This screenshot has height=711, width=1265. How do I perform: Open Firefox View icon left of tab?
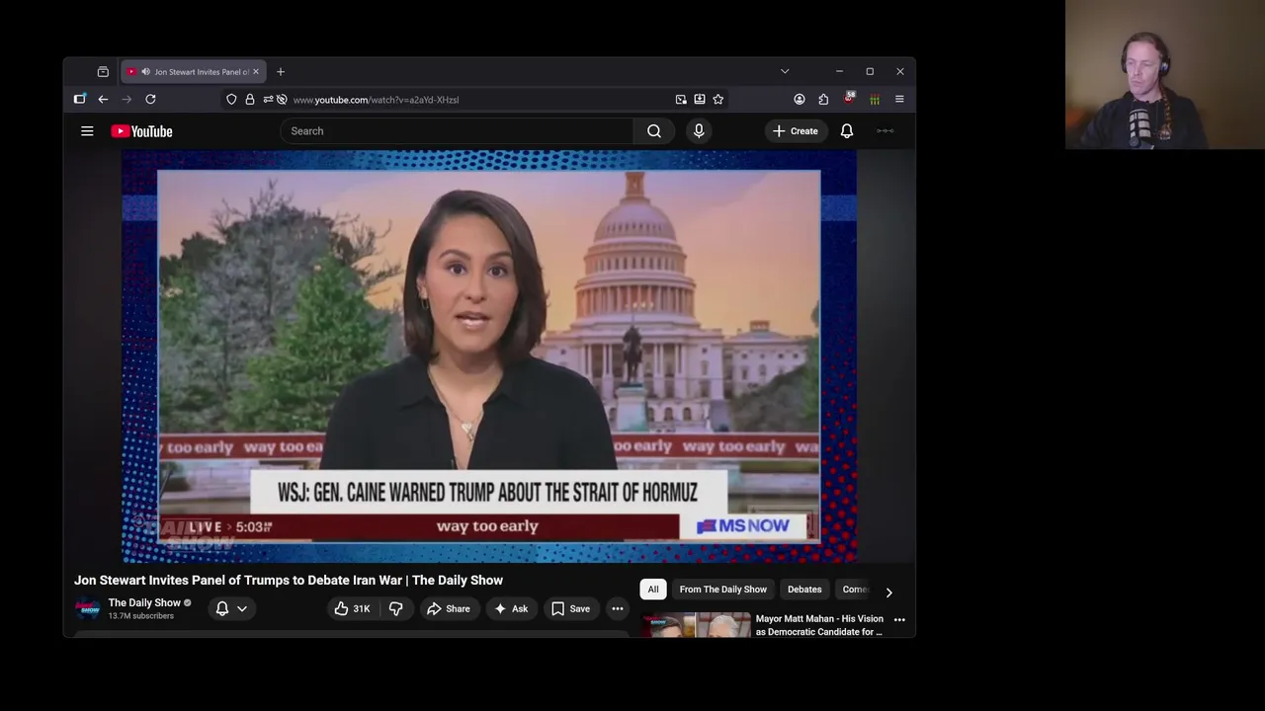pos(103,72)
